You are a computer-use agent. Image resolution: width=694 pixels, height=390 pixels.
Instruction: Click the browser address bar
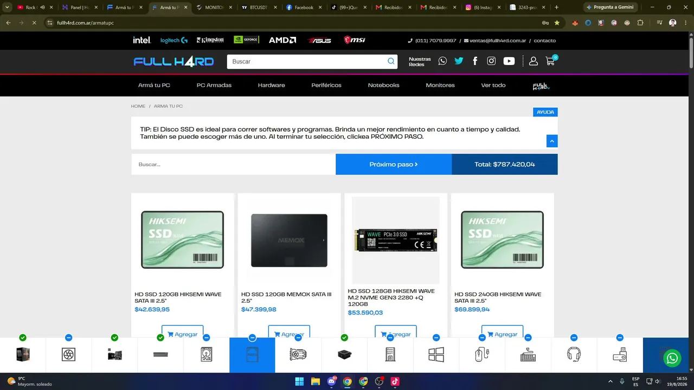pos(293,23)
